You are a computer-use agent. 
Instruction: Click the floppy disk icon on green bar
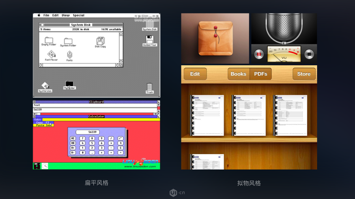pyautogui.click(x=37, y=166)
